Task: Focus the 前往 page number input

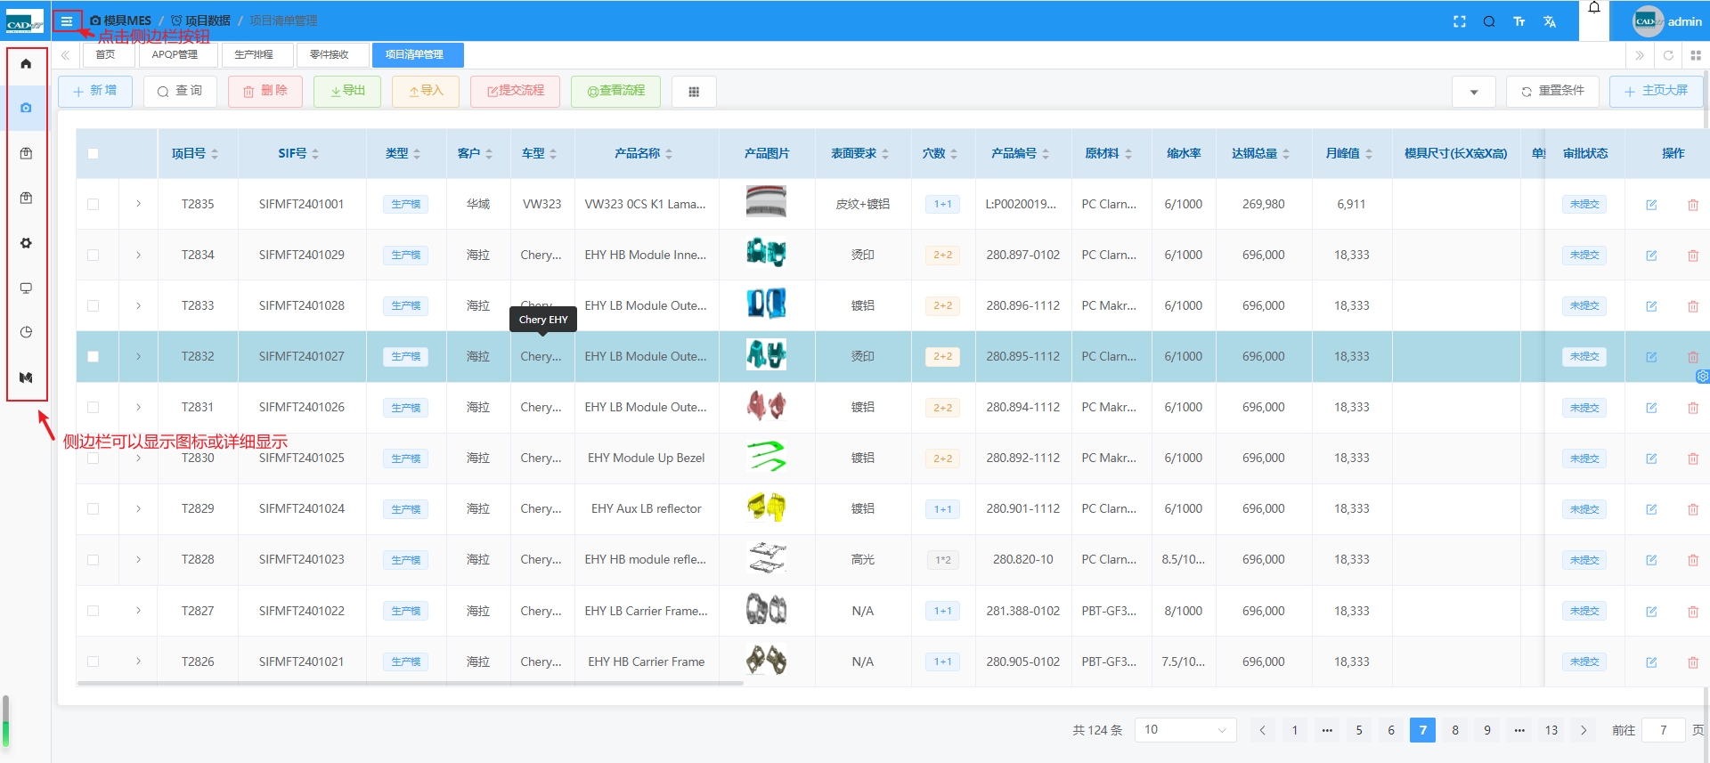Action: 1663,730
